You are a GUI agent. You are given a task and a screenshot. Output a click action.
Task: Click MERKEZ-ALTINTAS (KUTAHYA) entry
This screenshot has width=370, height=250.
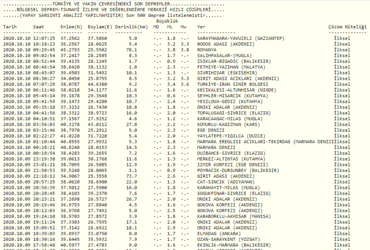pos(231,159)
